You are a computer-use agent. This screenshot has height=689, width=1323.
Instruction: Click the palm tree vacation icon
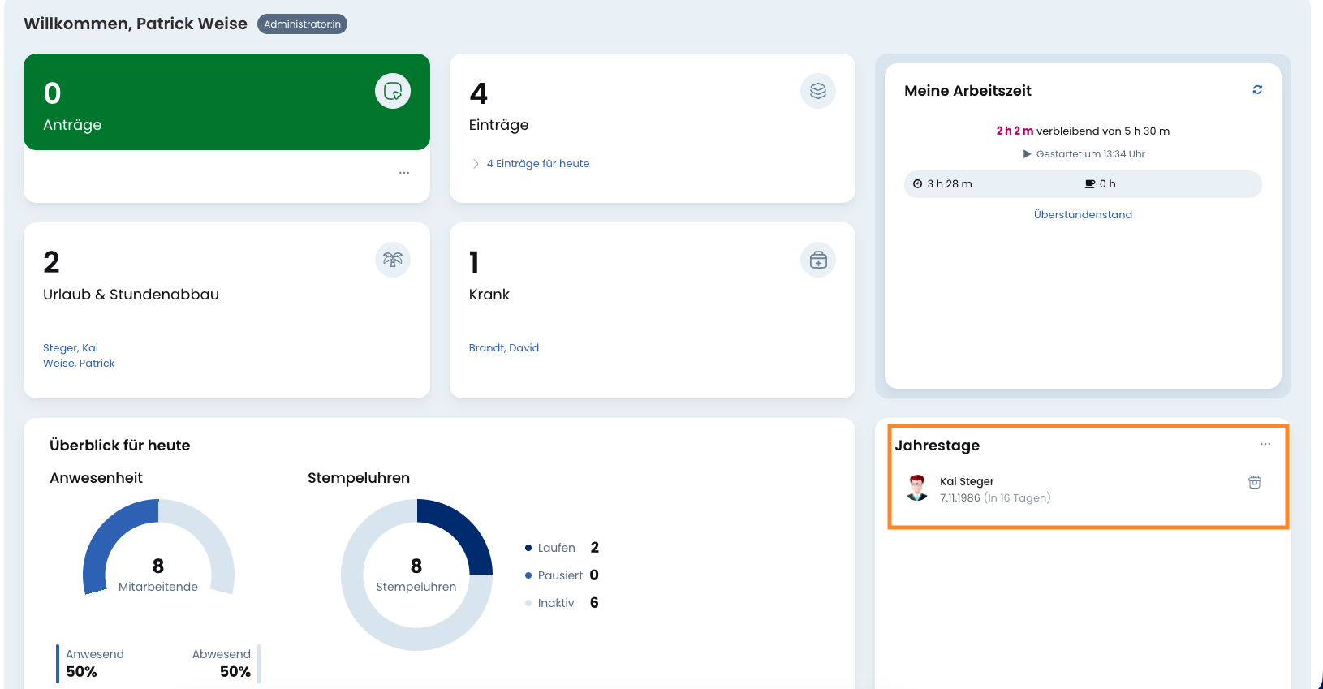tap(393, 260)
